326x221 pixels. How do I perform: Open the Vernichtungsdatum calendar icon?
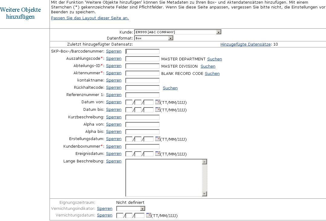[149, 215]
